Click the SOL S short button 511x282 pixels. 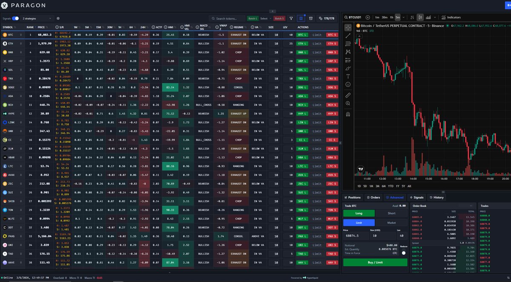(x=332, y=69)
